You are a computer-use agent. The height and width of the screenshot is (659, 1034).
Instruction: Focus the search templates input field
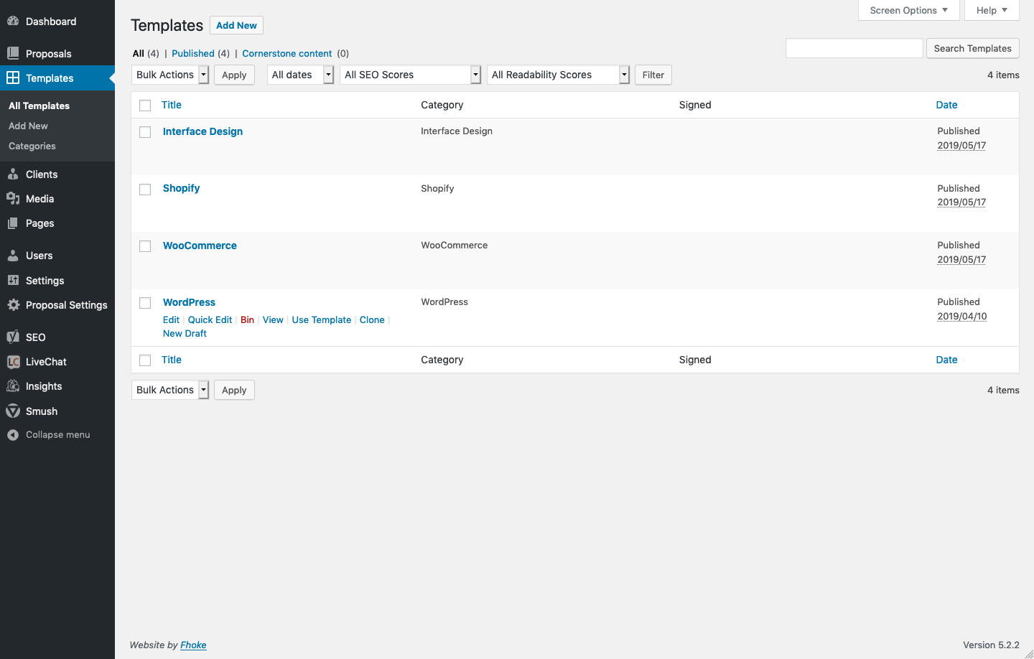coord(854,48)
